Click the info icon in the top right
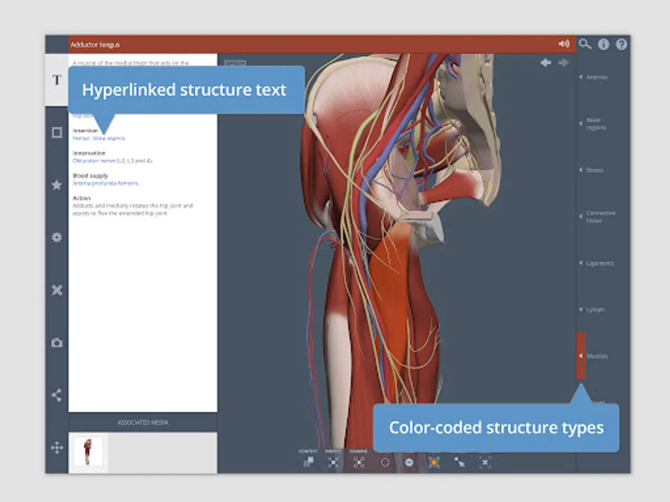 [603, 45]
